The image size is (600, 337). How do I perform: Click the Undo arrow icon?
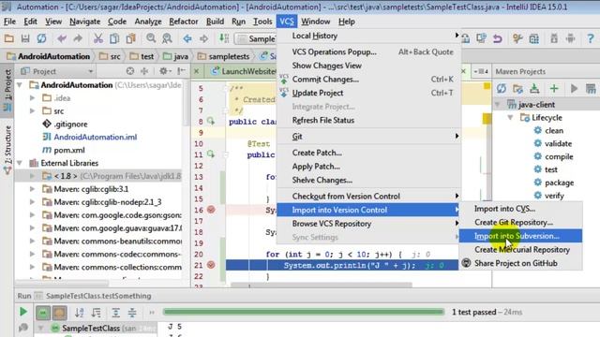pyautogui.click(x=62, y=38)
